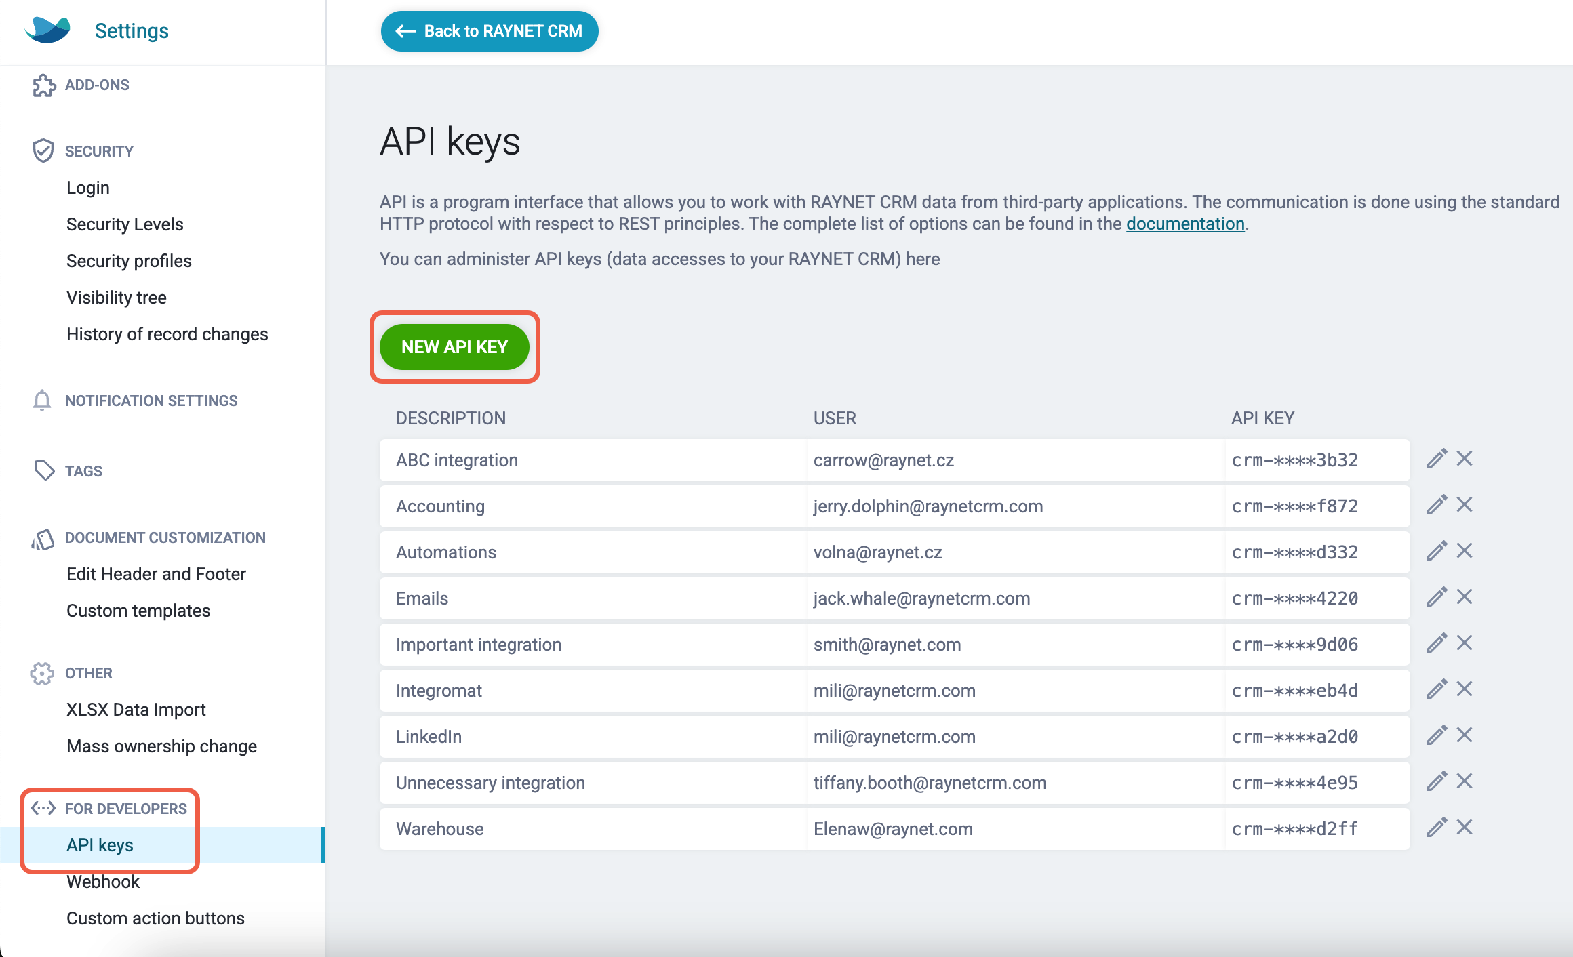Image resolution: width=1573 pixels, height=957 pixels.
Task: Click the Notification bell icon
Action: (x=42, y=400)
